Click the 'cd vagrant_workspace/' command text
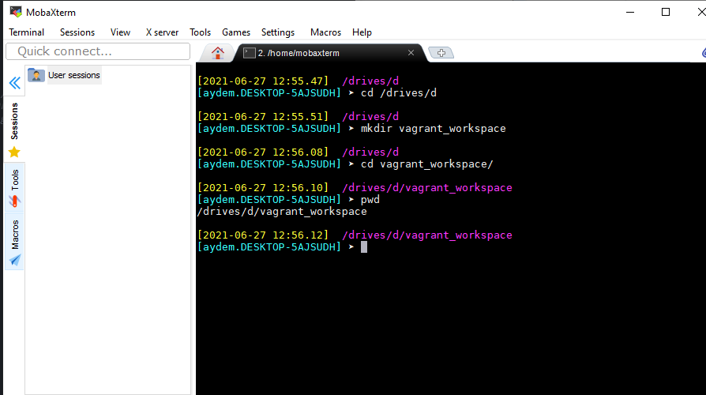This screenshot has width=706, height=395. coord(427,164)
